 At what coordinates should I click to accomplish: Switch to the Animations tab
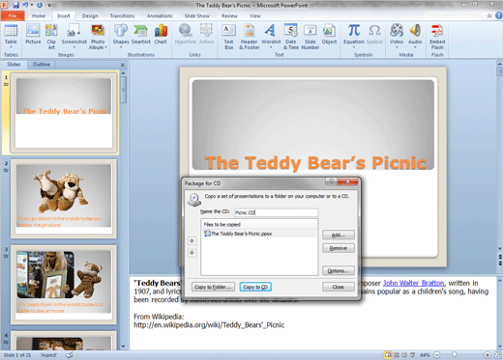point(160,15)
